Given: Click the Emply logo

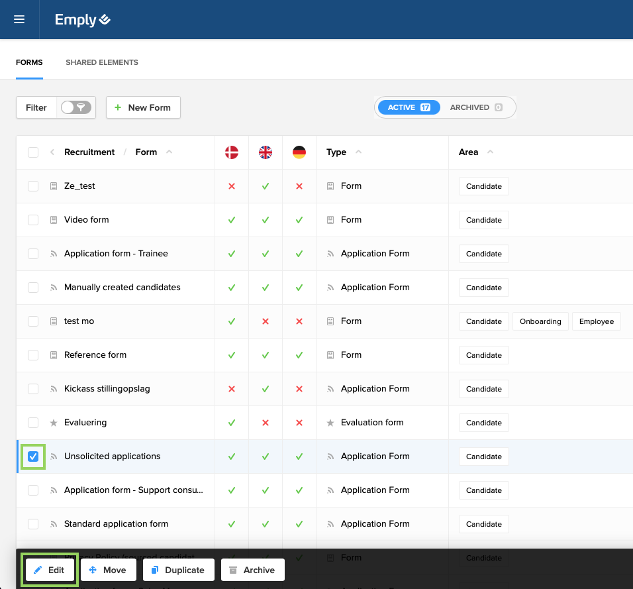Looking at the screenshot, I should click(x=82, y=20).
